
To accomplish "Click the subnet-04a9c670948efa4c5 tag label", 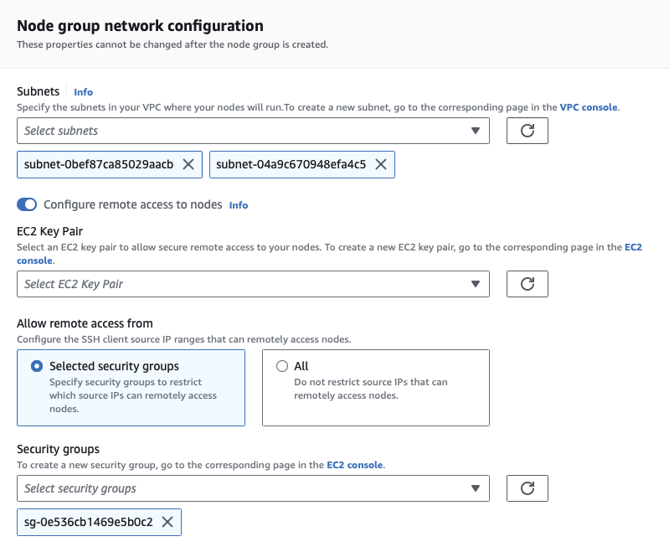I will [x=291, y=165].
